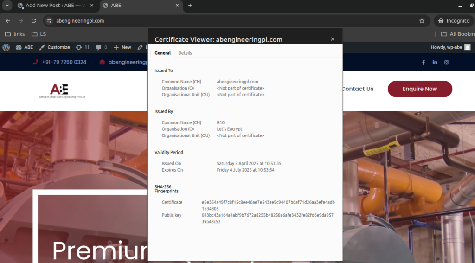Expand the All Bookmarks folder

(x=457, y=34)
